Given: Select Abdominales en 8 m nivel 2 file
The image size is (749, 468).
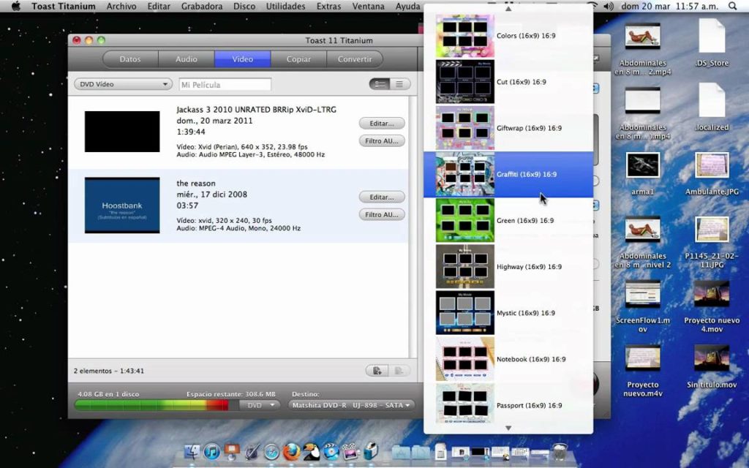Looking at the screenshot, I should (642, 241).
